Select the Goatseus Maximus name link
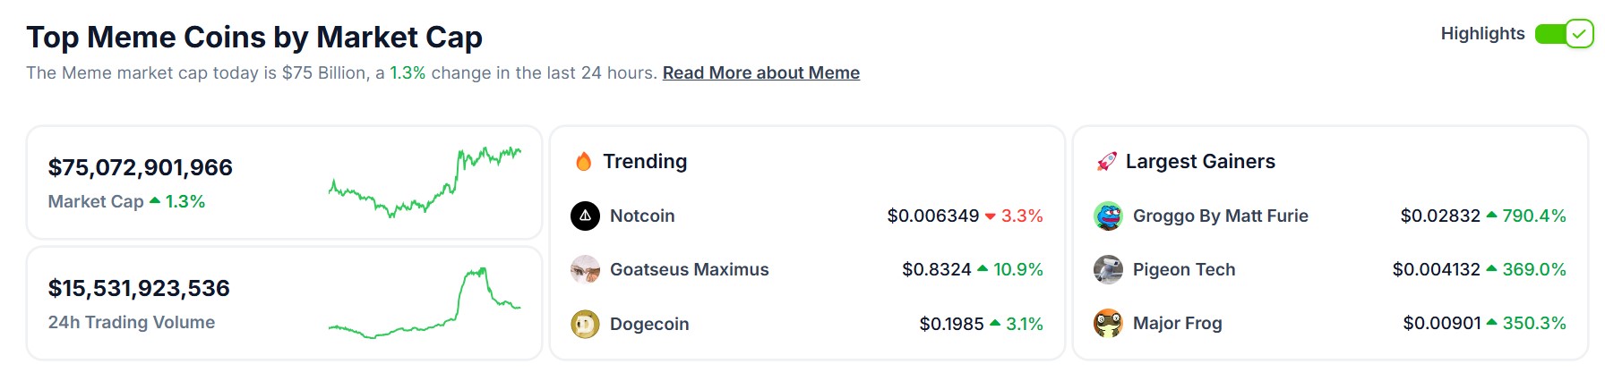Viewport: 1605px width, 381px height. point(689,269)
